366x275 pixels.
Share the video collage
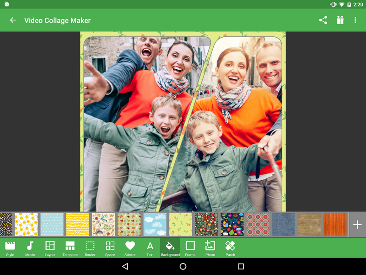tap(323, 20)
